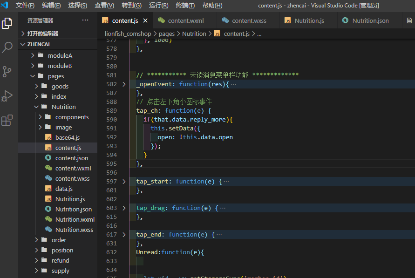Screen dimensions: 415x278
Task: Open the Explorer view in activity bar
Action: [x=7, y=23]
